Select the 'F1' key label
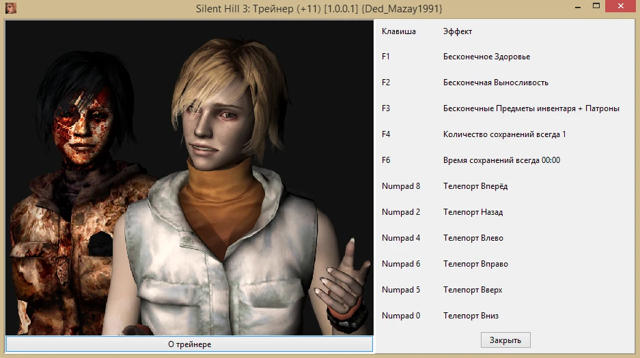The image size is (640, 358). 386,57
